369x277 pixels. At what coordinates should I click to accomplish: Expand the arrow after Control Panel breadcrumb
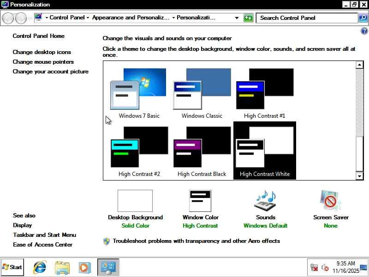point(88,18)
